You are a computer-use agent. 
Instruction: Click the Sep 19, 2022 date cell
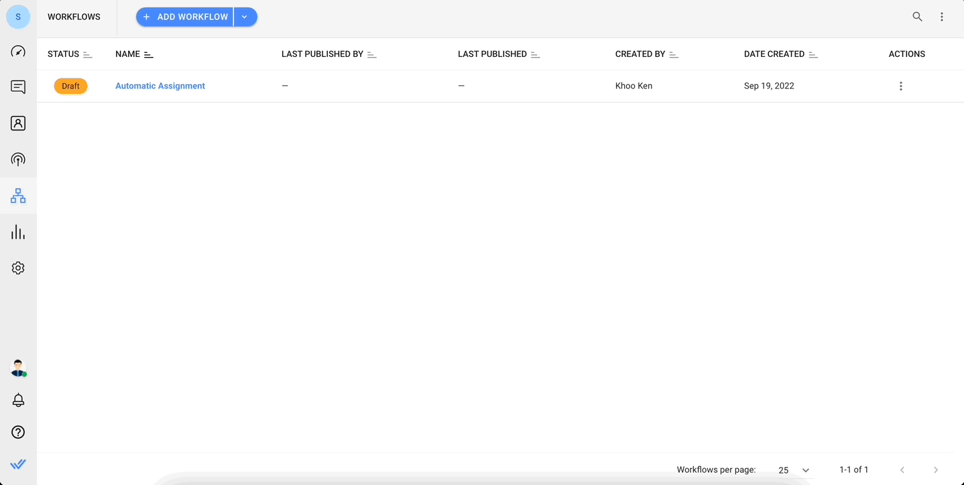(769, 86)
